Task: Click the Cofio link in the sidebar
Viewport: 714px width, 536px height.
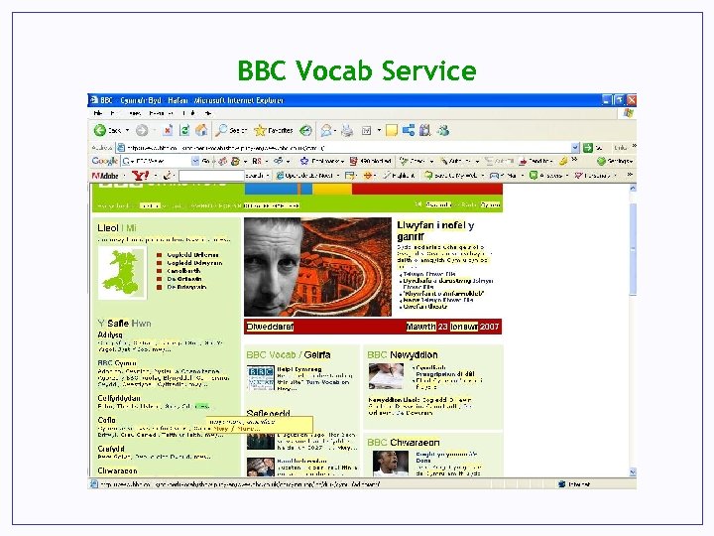Action: pos(106,420)
